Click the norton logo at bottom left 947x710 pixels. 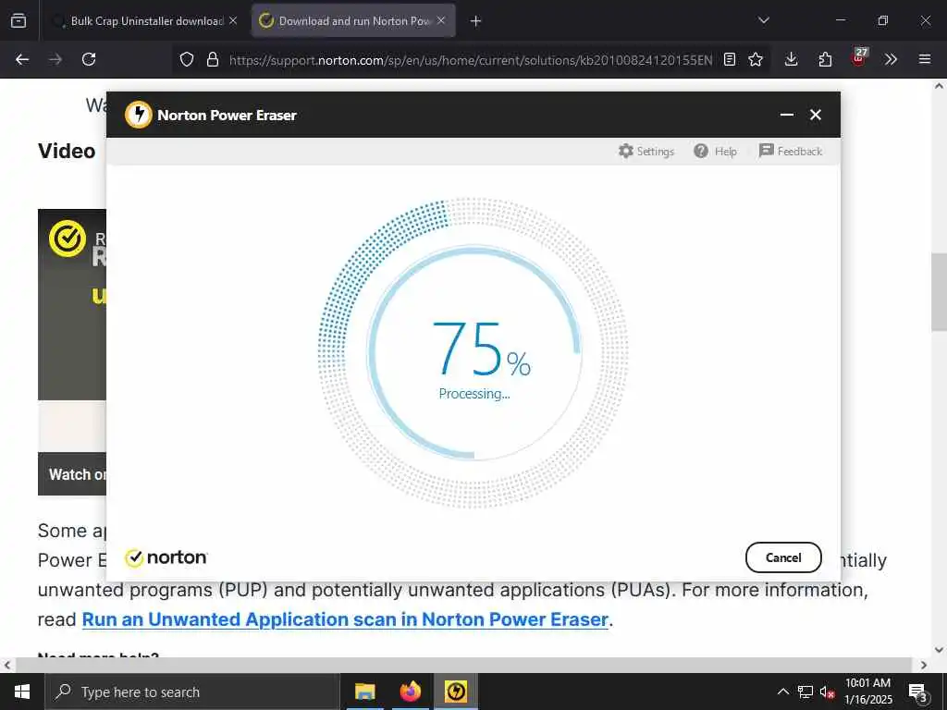(x=166, y=557)
